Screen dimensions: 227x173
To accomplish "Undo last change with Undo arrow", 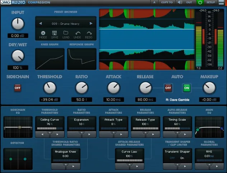I will [77, 33].
